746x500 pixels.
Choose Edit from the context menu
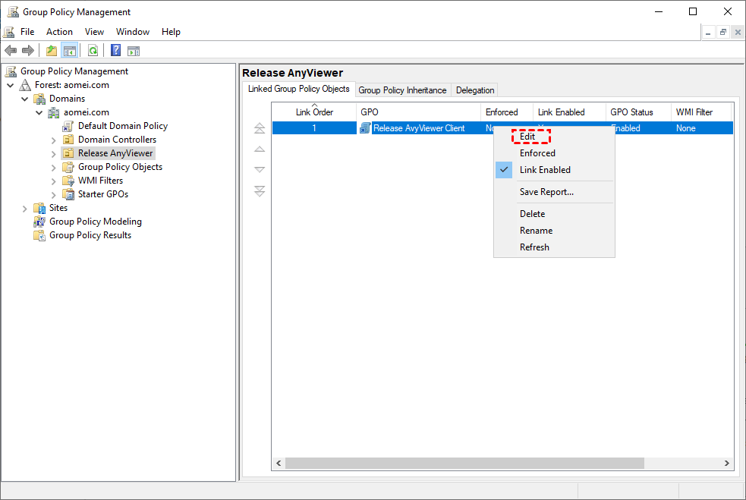[x=528, y=137]
